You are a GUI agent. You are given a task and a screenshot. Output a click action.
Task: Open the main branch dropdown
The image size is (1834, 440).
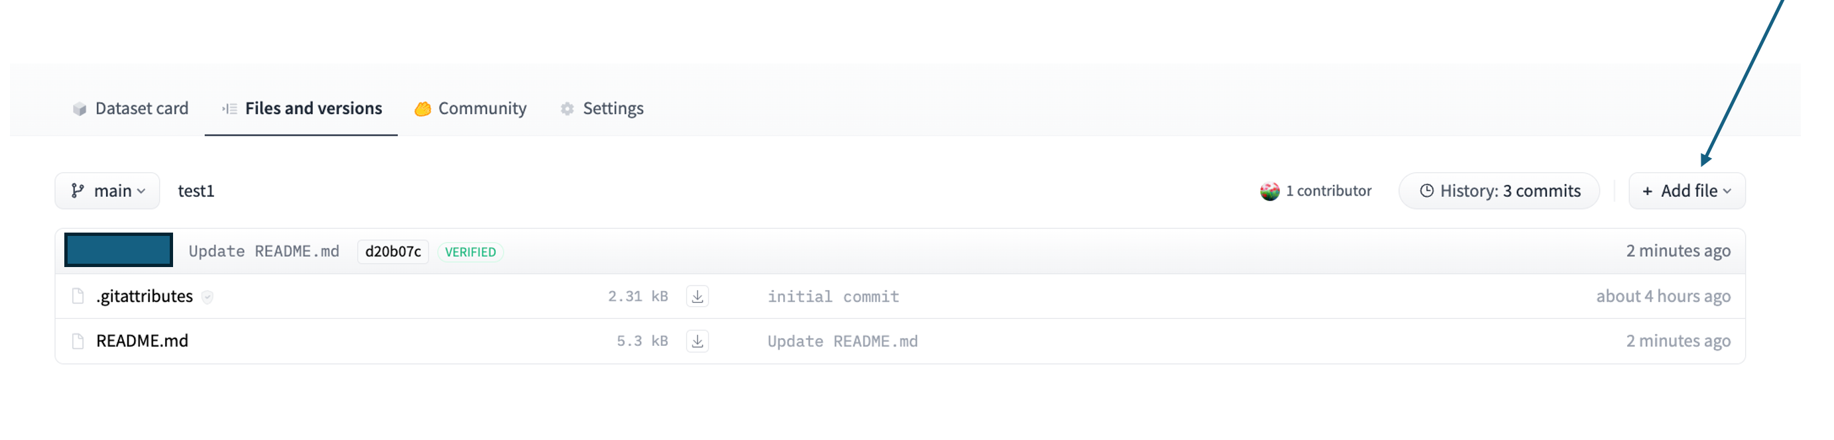(x=107, y=191)
